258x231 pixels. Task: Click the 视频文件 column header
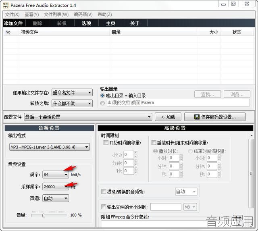click(x=64, y=32)
